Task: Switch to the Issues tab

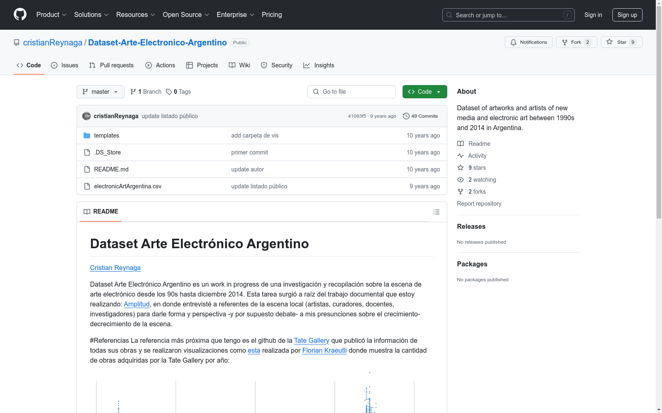Action: click(x=65, y=65)
